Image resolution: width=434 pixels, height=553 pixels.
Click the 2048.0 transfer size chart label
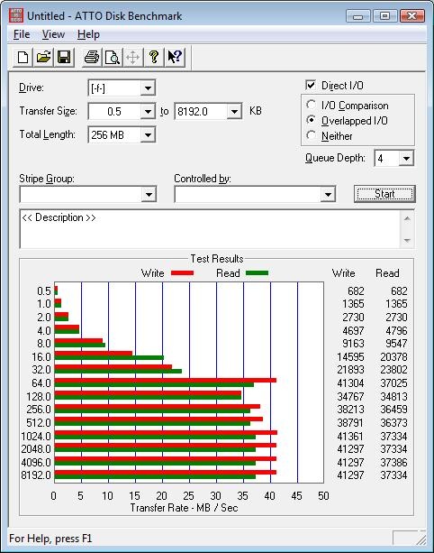pyautogui.click(x=36, y=449)
